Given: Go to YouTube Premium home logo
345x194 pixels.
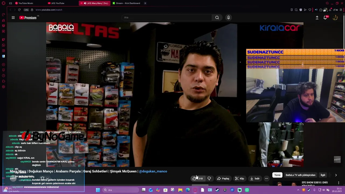Looking at the screenshot, I should (28, 18).
